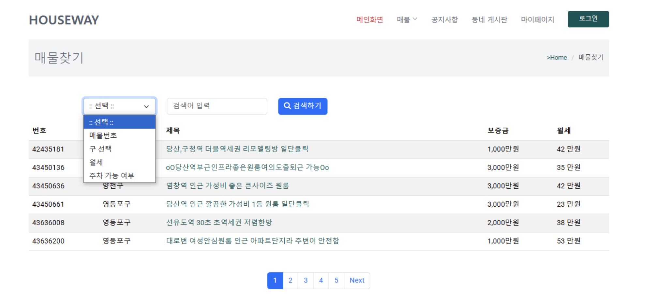Viewport: 658px width, 302px height.
Task: Go to 동네 게시판 page
Action: tap(489, 20)
